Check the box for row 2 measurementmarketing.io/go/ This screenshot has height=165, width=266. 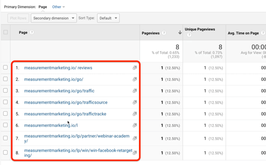click(x=5, y=79)
